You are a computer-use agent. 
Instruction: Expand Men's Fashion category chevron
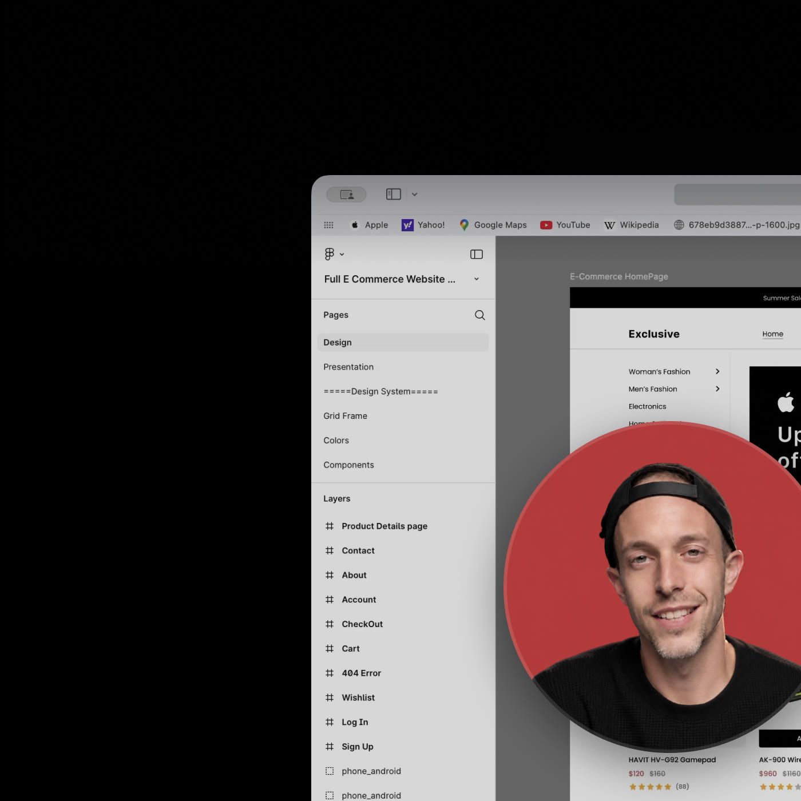pos(717,388)
